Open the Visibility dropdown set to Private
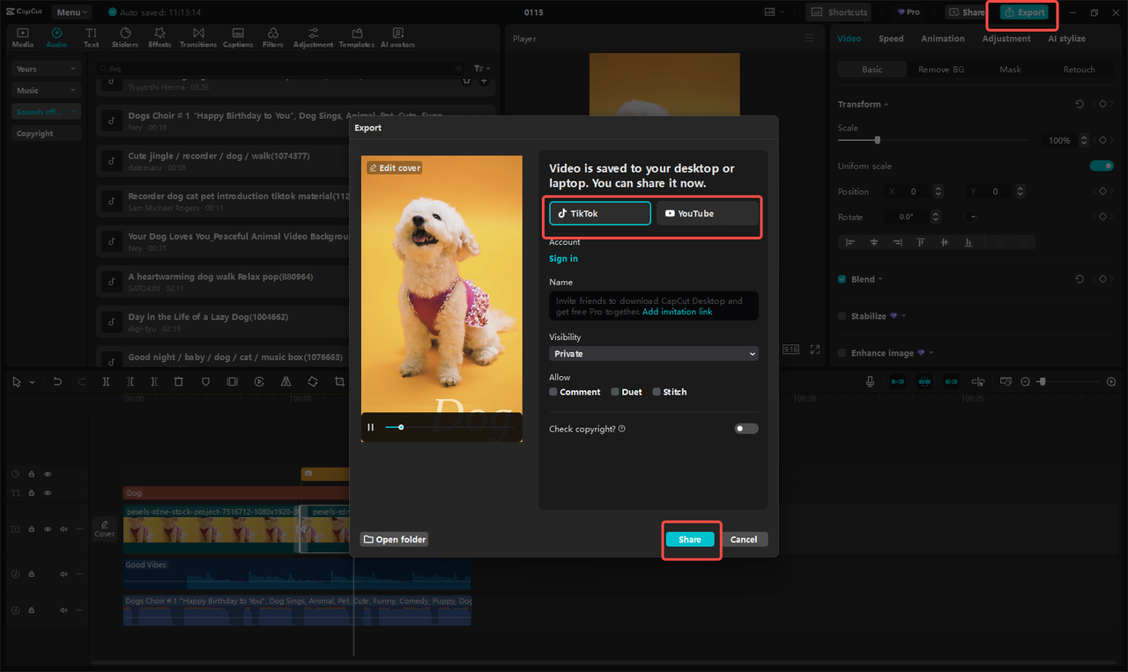The width and height of the screenshot is (1128, 672). pyautogui.click(x=653, y=353)
